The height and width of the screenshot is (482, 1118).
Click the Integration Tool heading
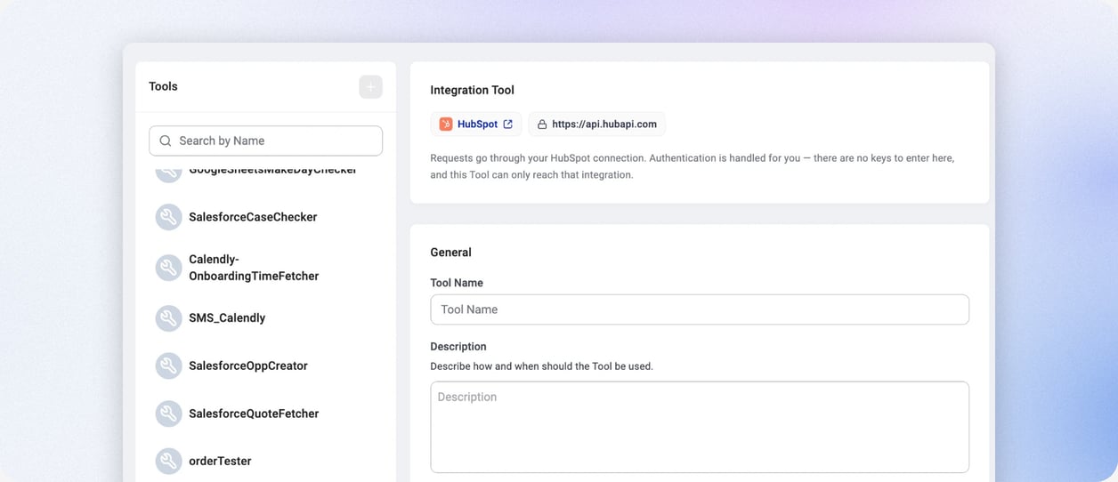(472, 90)
